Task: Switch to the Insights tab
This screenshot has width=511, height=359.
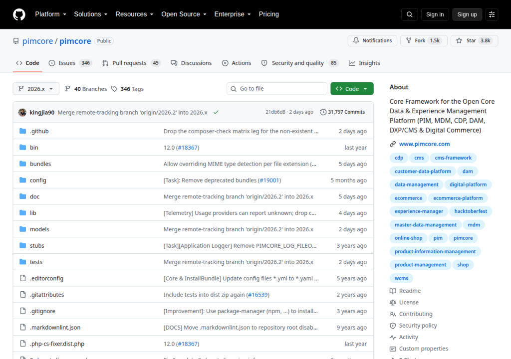Action: click(364, 63)
